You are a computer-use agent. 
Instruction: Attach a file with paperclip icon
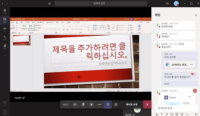(x=167, y=114)
